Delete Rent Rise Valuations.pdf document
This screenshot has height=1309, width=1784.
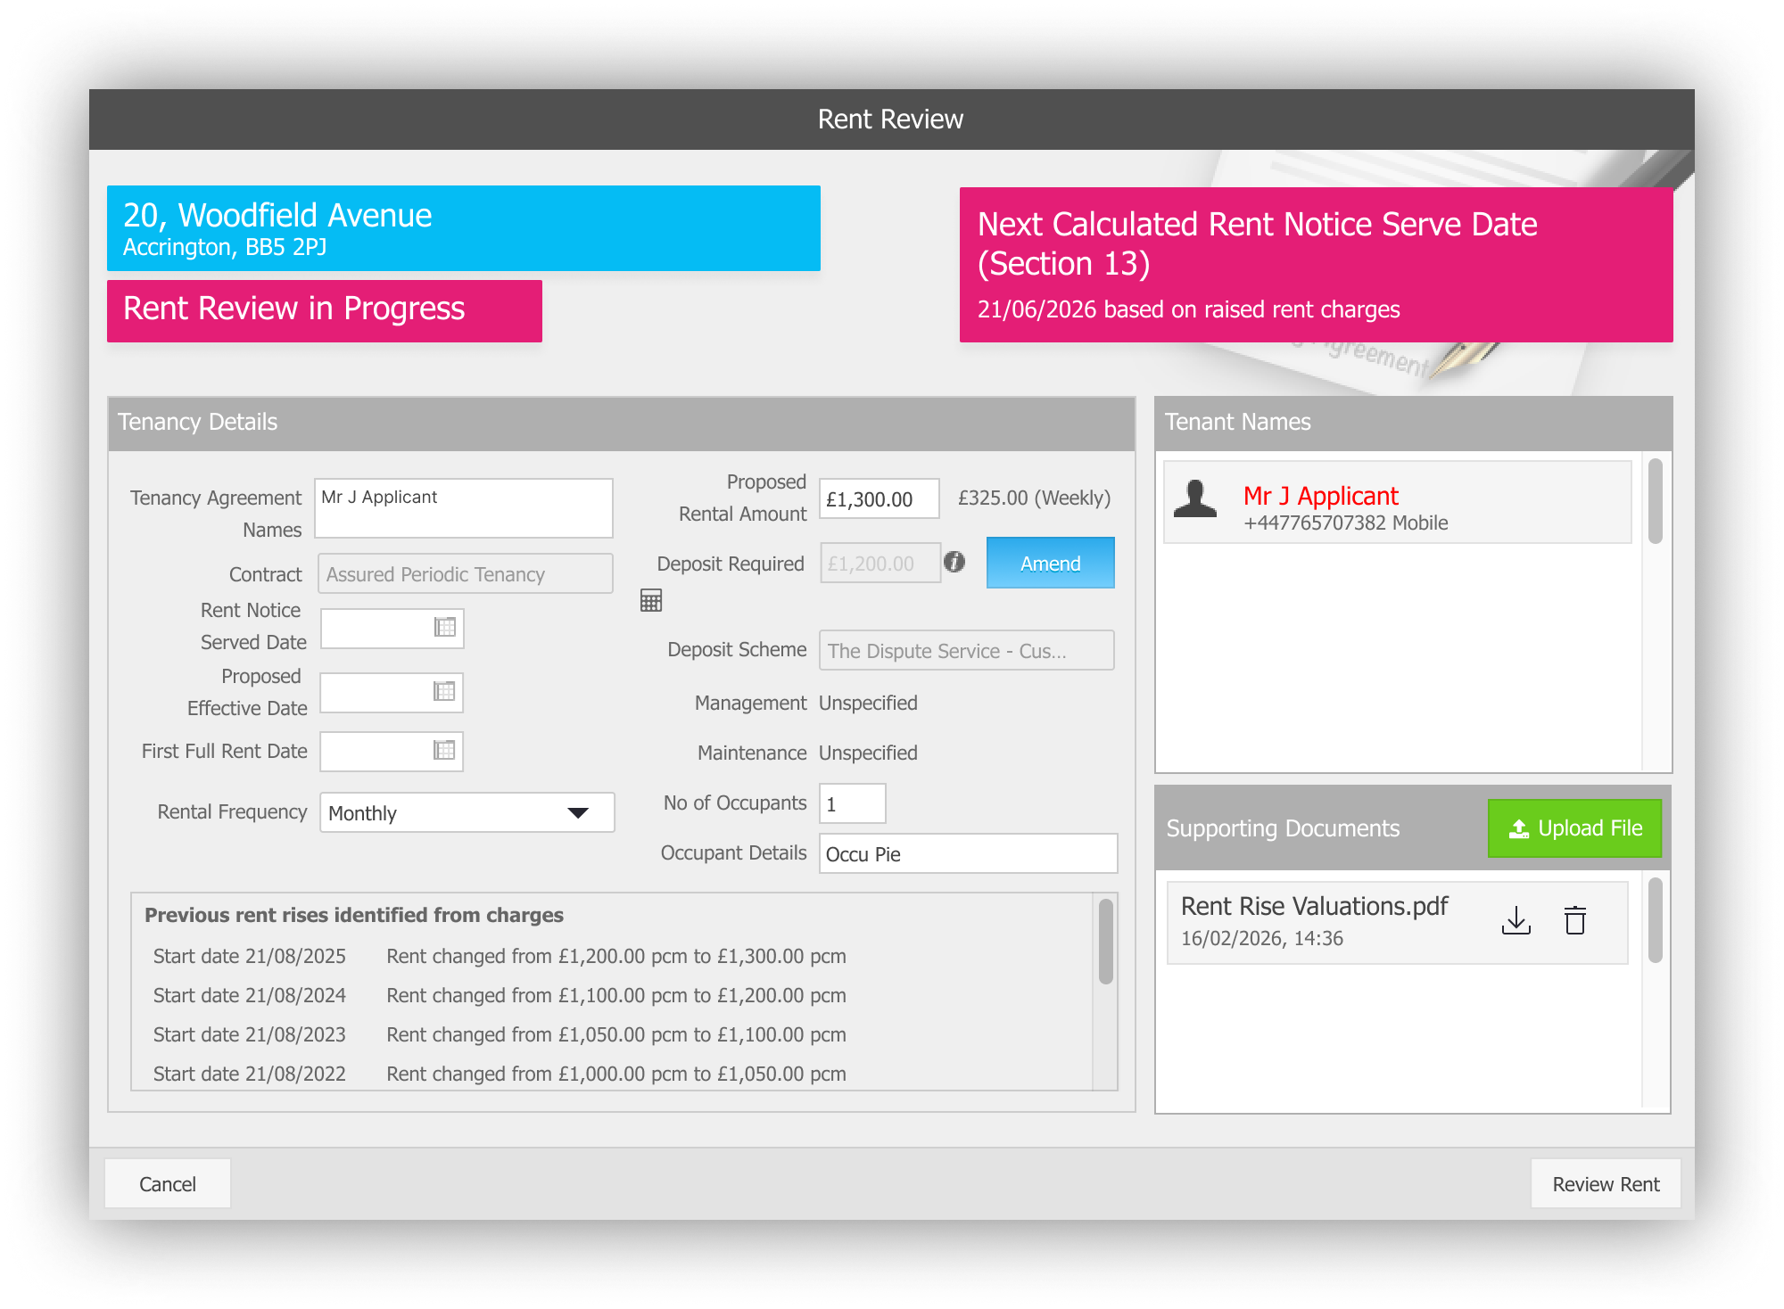pyautogui.click(x=1575, y=920)
